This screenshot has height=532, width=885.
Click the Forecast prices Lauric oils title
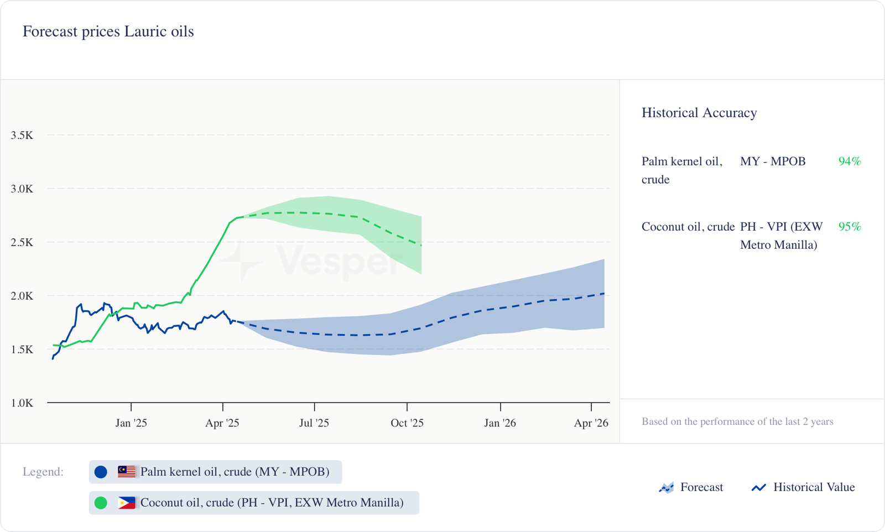[x=108, y=32]
